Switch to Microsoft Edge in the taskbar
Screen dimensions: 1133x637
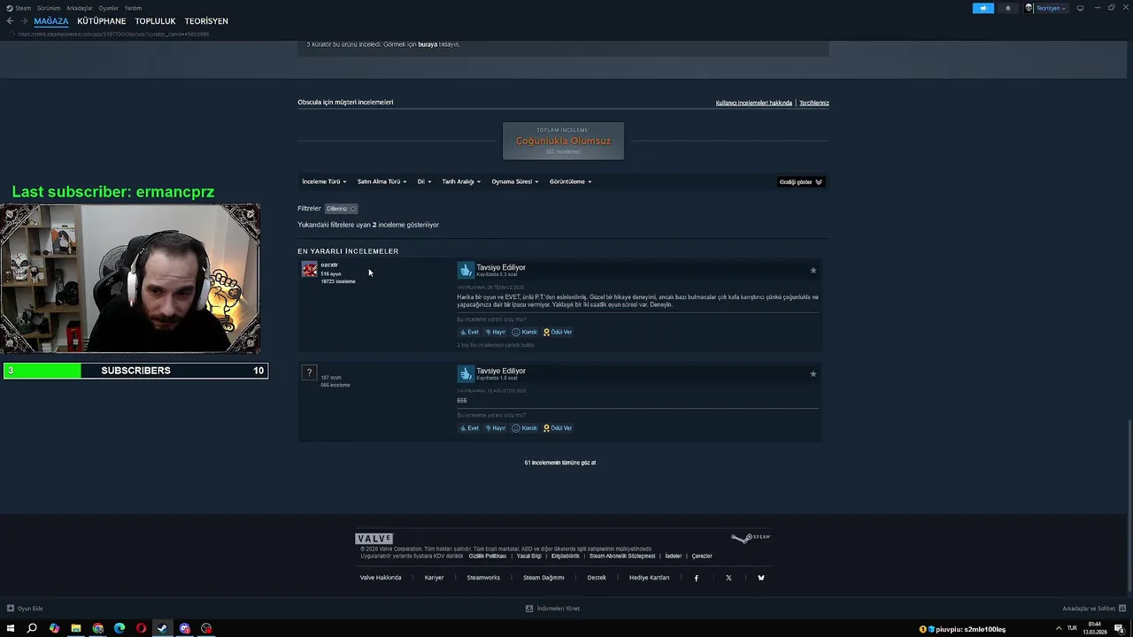[x=119, y=628]
